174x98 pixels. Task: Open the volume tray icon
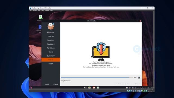[x=135, y=88]
